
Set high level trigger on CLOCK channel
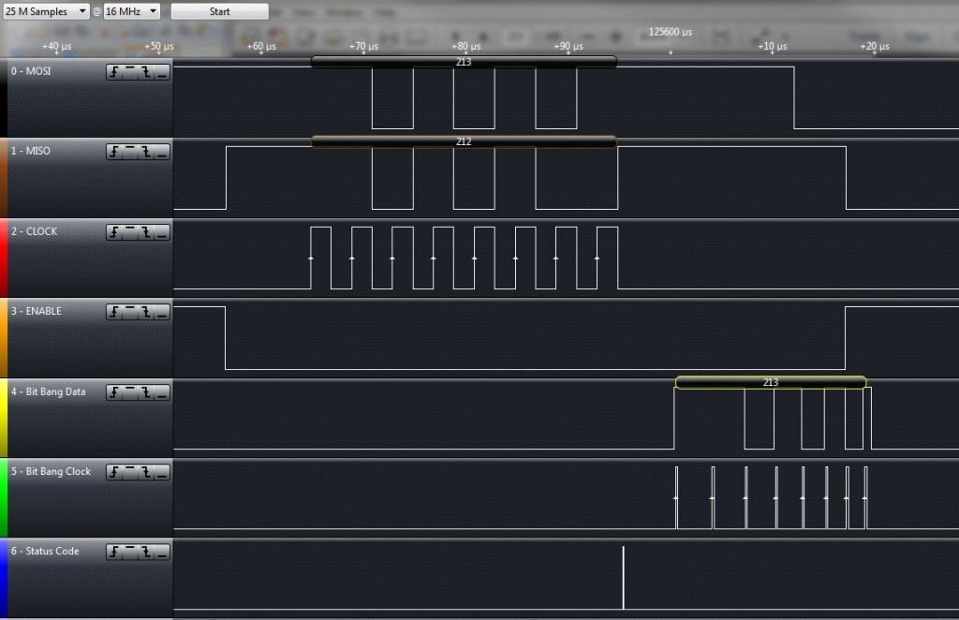tap(130, 232)
